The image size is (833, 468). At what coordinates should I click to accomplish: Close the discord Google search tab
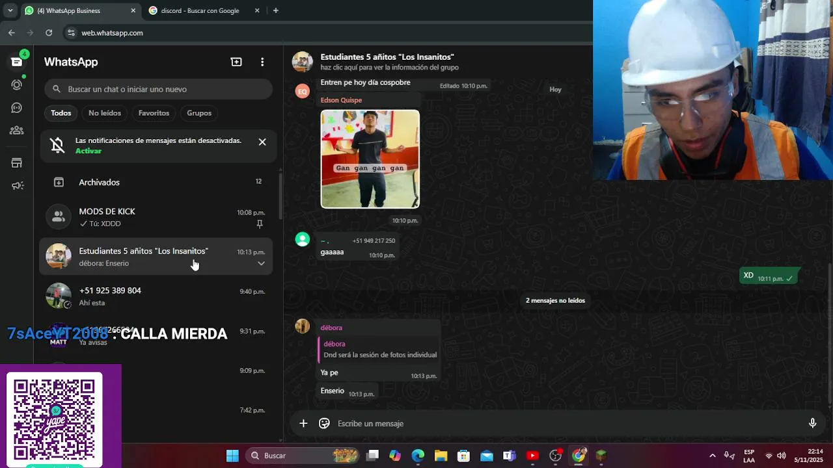257,10
